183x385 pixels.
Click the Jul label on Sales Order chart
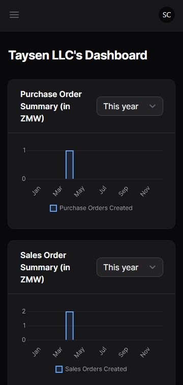coord(103,351)
